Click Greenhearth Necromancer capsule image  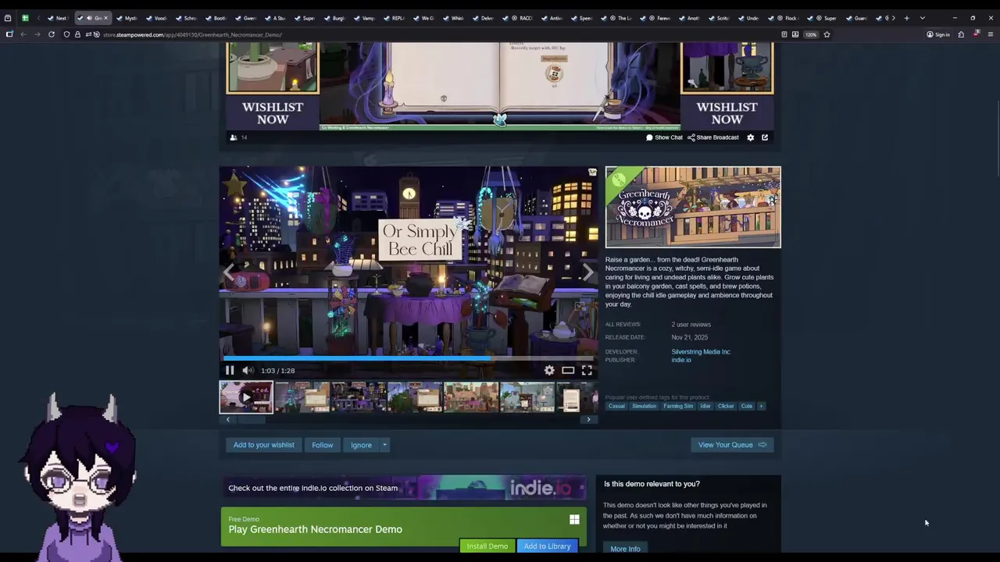(693, 208)
